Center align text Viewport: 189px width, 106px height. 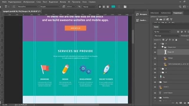tap(104, 7)
